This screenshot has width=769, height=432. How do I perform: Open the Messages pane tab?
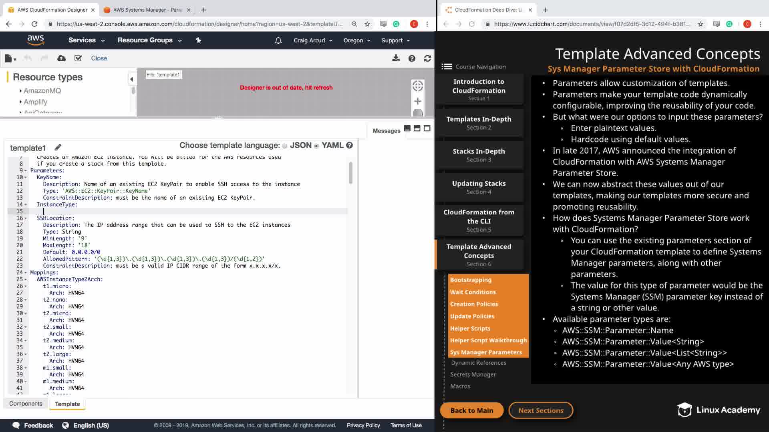click(x=386, y=131)
